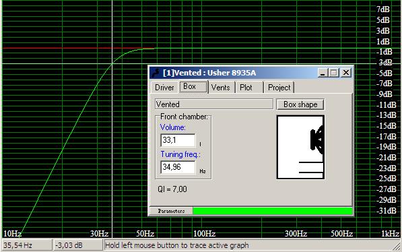This screenshot has height=252, width=402.
Task: Click the blue Volume label
Action: (x=172, y=127)
